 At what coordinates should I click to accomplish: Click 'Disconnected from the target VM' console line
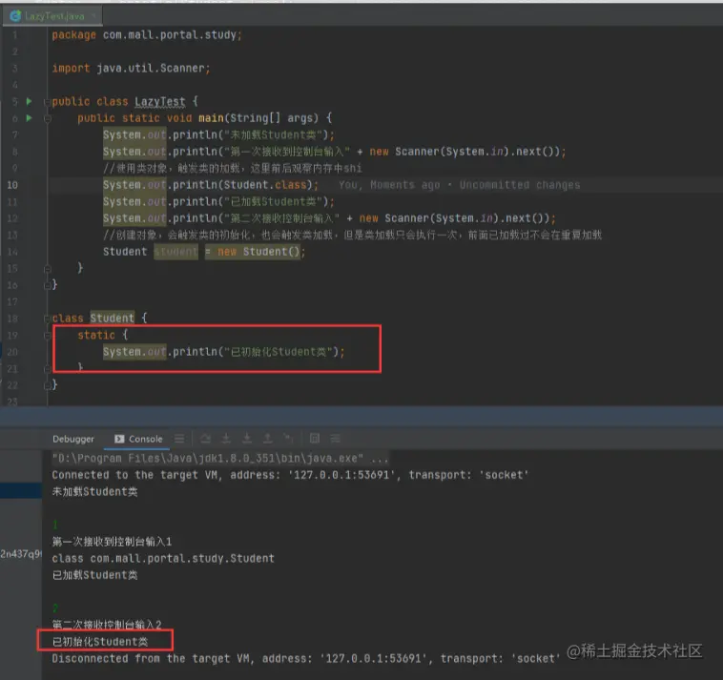coord(306,659)
